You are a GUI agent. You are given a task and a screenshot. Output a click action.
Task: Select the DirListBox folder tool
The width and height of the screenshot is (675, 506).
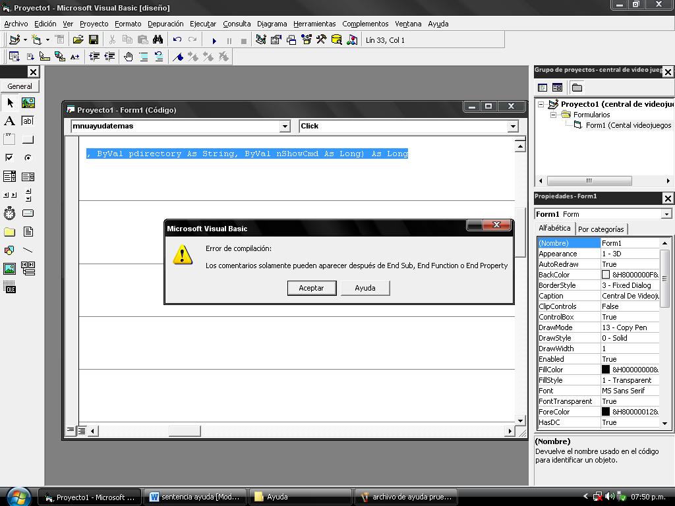[x=9, y=231]
